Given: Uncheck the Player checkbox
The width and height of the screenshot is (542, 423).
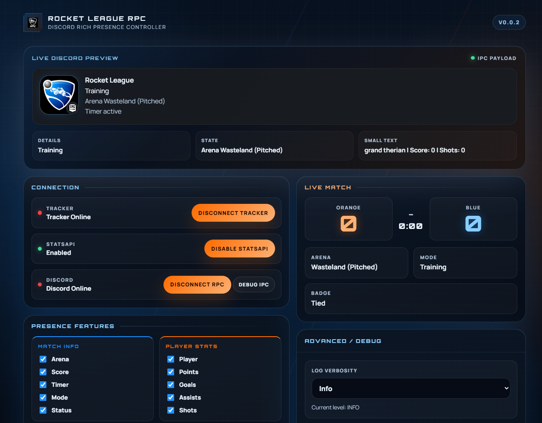Looking at the screenshot, I should click(171, 359).
